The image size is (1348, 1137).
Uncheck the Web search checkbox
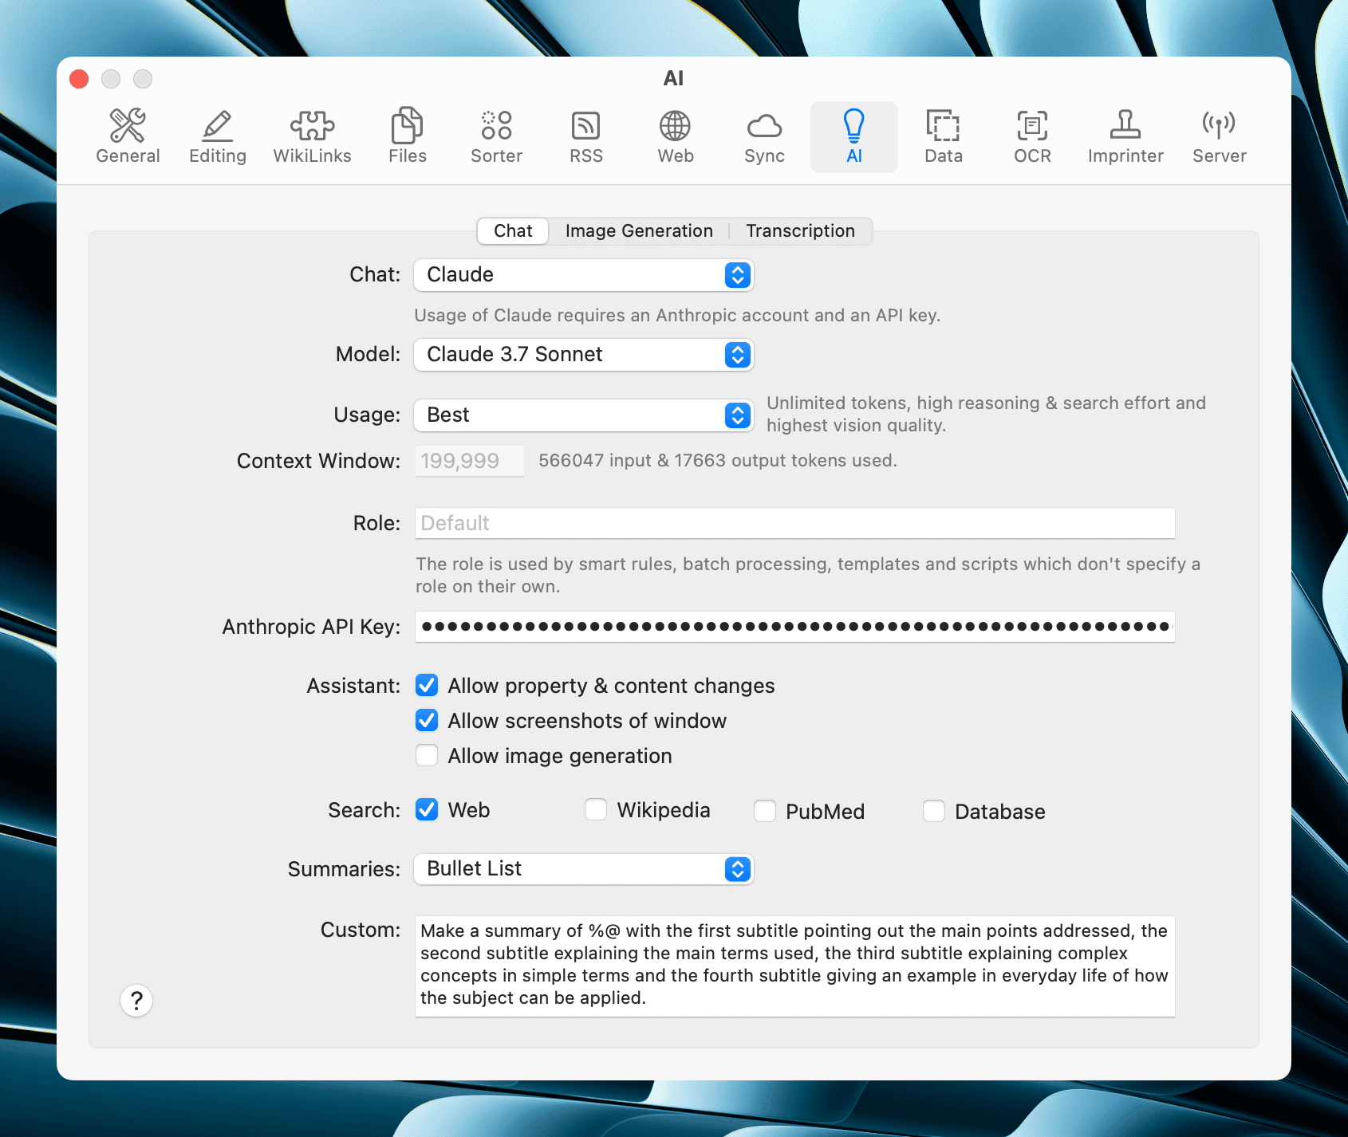427,810
